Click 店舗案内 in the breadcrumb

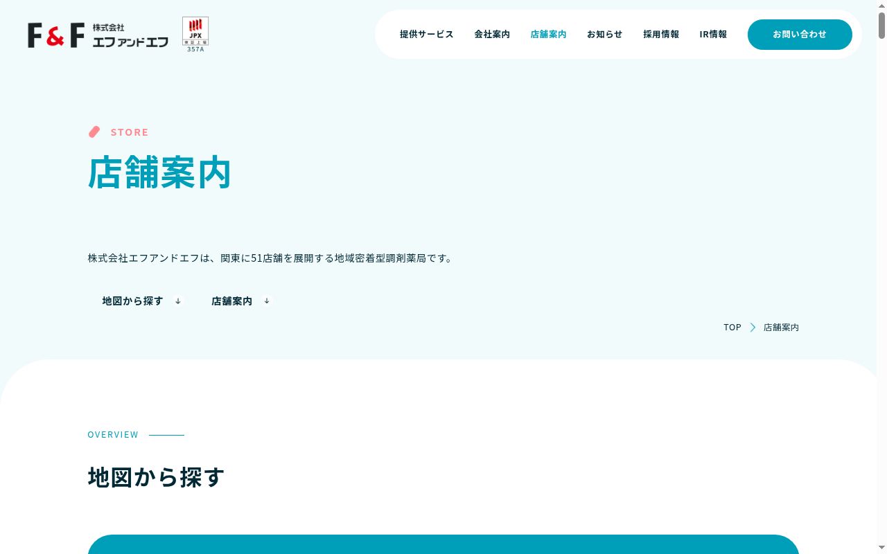pyautogui.click(x=781, y=328)
